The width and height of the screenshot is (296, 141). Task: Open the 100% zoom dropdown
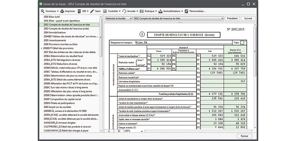click(x=142, y=131)
